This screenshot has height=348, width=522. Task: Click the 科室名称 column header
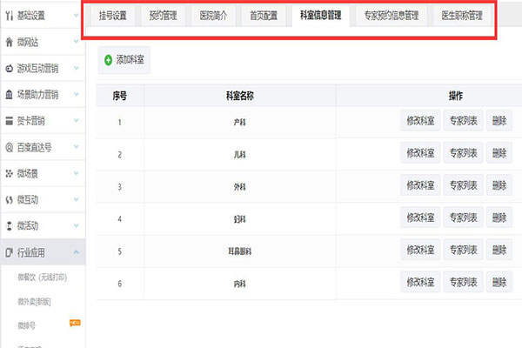240,96
